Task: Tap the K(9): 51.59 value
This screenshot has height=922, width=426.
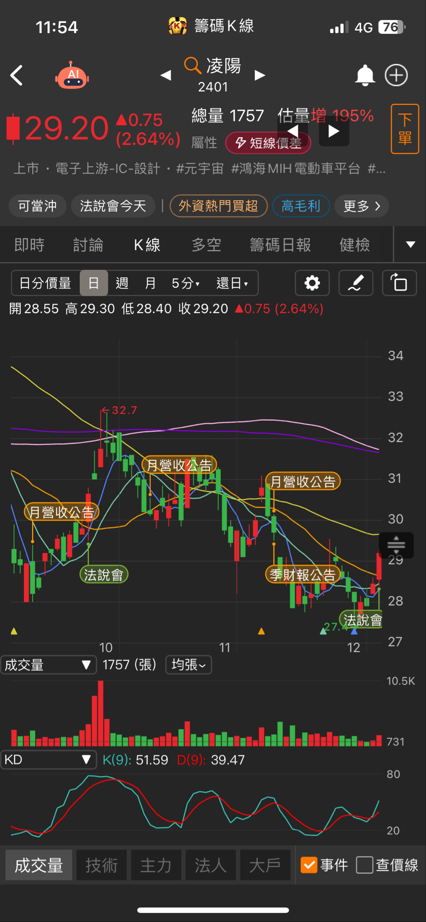Action: click(x=135, y=760)
